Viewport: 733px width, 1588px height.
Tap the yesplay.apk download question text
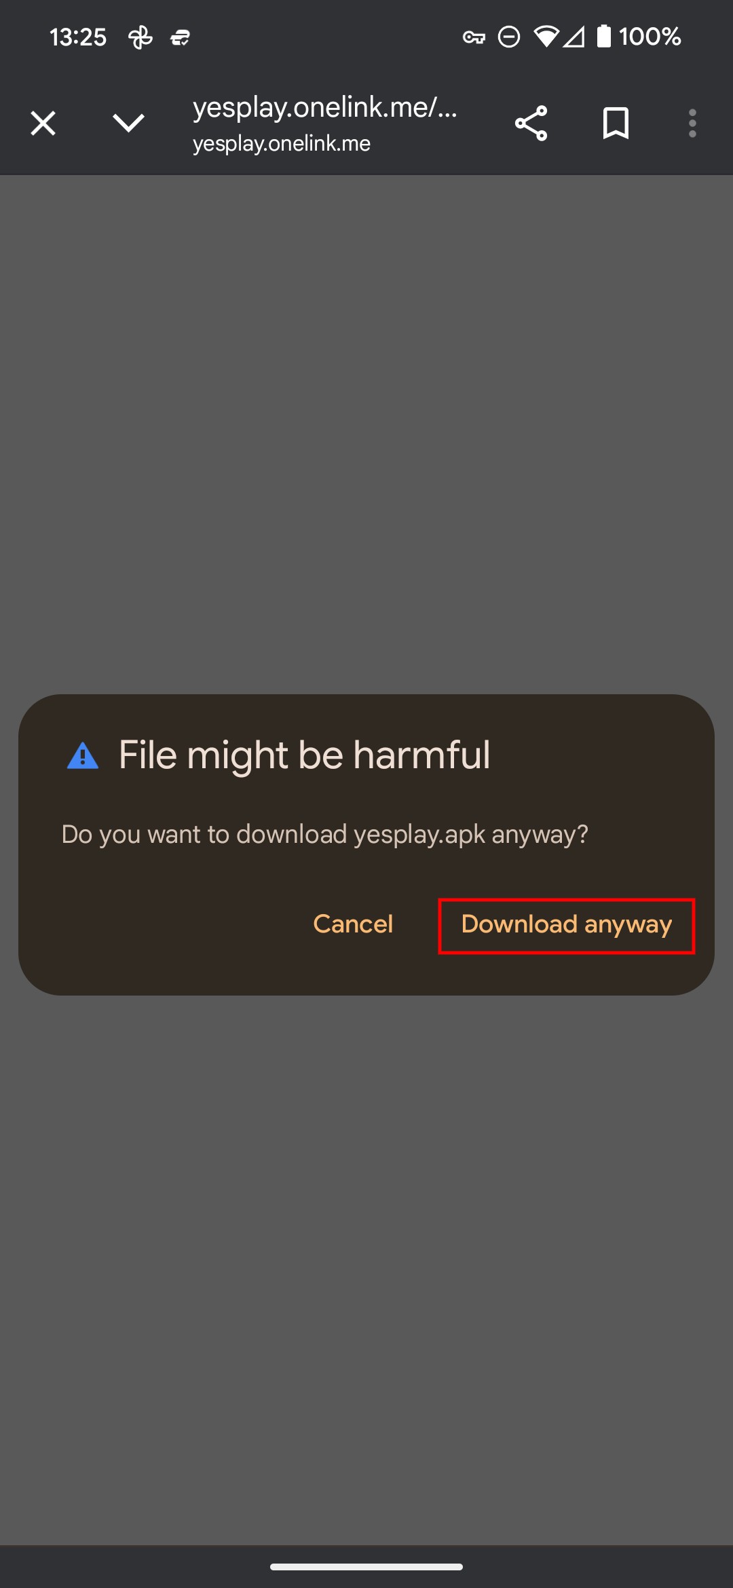coord(324,835)
